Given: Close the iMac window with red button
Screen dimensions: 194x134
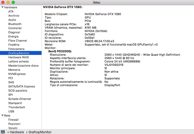Looking at the screenshot, I should click(x=3, y=2).
